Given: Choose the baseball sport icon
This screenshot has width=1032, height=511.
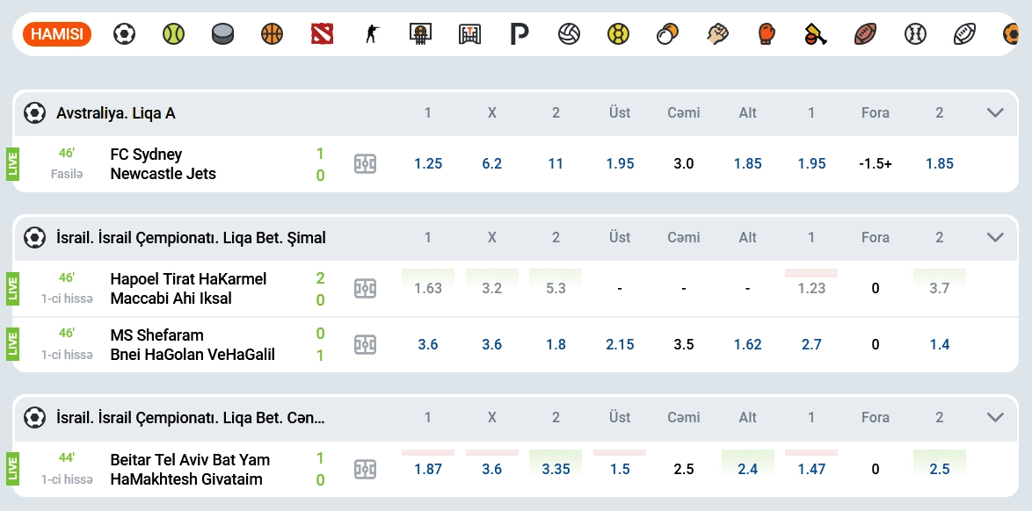Looking at the screenshot, I should (x=915, y=34).
